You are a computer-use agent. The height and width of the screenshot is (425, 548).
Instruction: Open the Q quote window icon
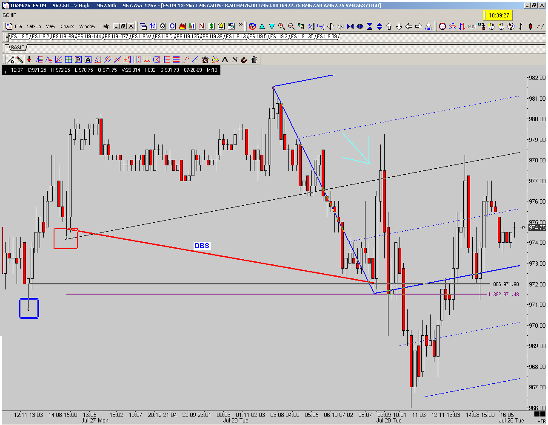tap(163, 26)
